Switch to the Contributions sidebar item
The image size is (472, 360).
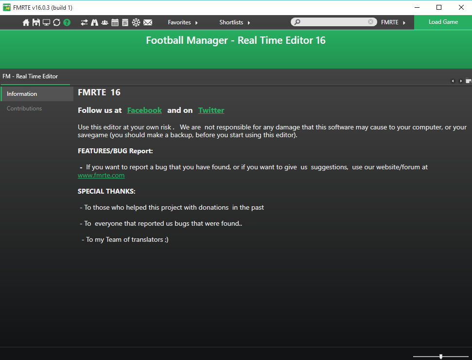coord(24,108)
